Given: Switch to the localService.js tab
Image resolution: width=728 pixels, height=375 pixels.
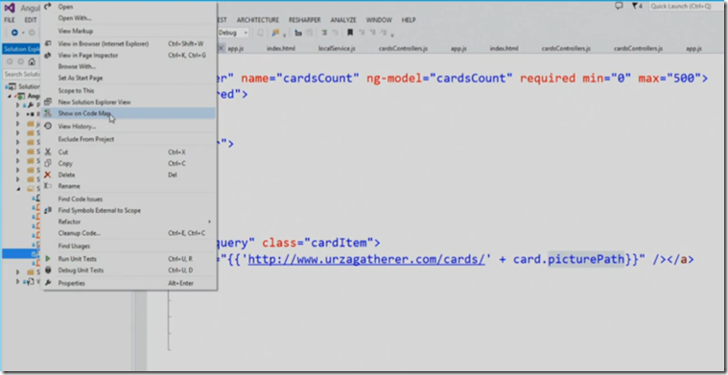Looking at the screenshot, I should [x=337, y=49].
